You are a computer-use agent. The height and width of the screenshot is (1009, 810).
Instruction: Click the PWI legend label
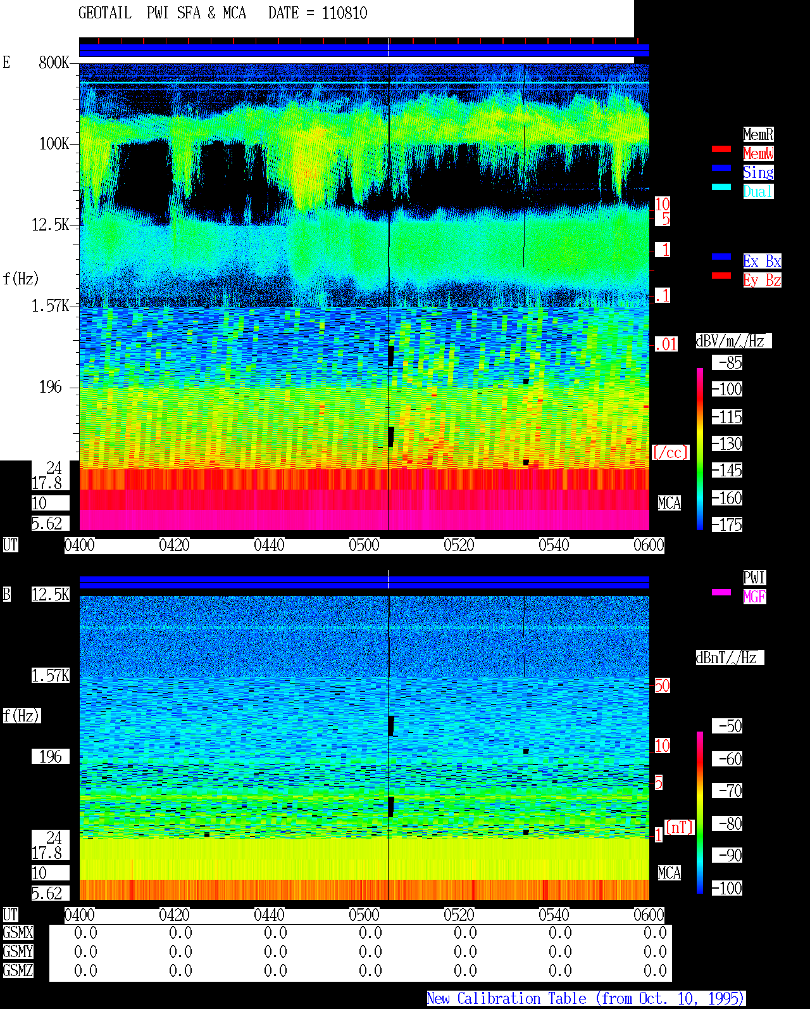754,578
